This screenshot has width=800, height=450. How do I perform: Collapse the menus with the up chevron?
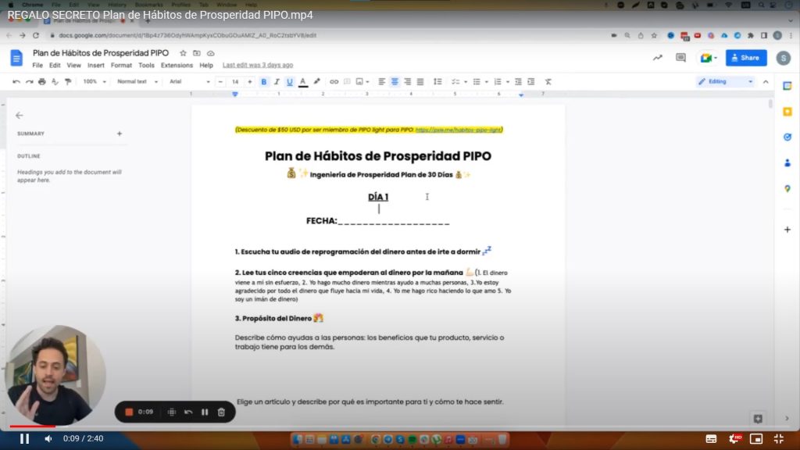point(766,81)
